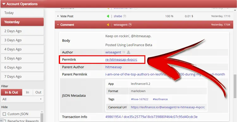
Task: Open the Parent Author hitmeasap link
Action: tap(113, 67)
